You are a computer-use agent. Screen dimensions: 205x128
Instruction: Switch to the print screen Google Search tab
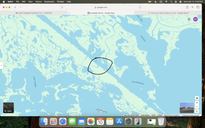click(x=168, y=13)
